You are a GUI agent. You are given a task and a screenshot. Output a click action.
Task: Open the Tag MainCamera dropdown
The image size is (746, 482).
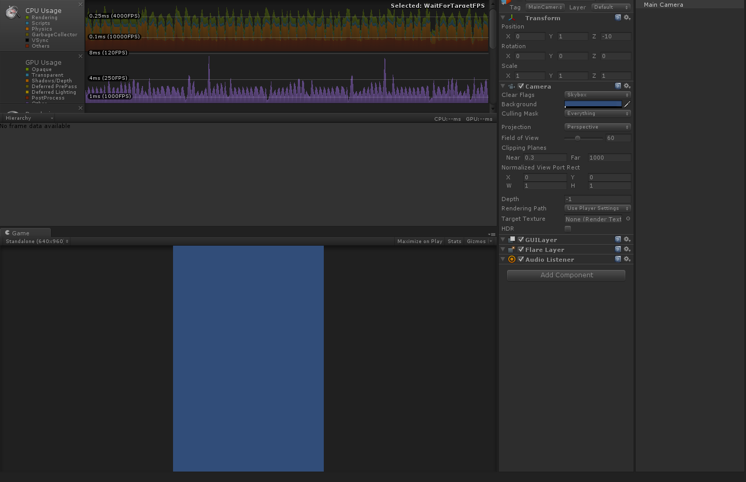(545, 7)
